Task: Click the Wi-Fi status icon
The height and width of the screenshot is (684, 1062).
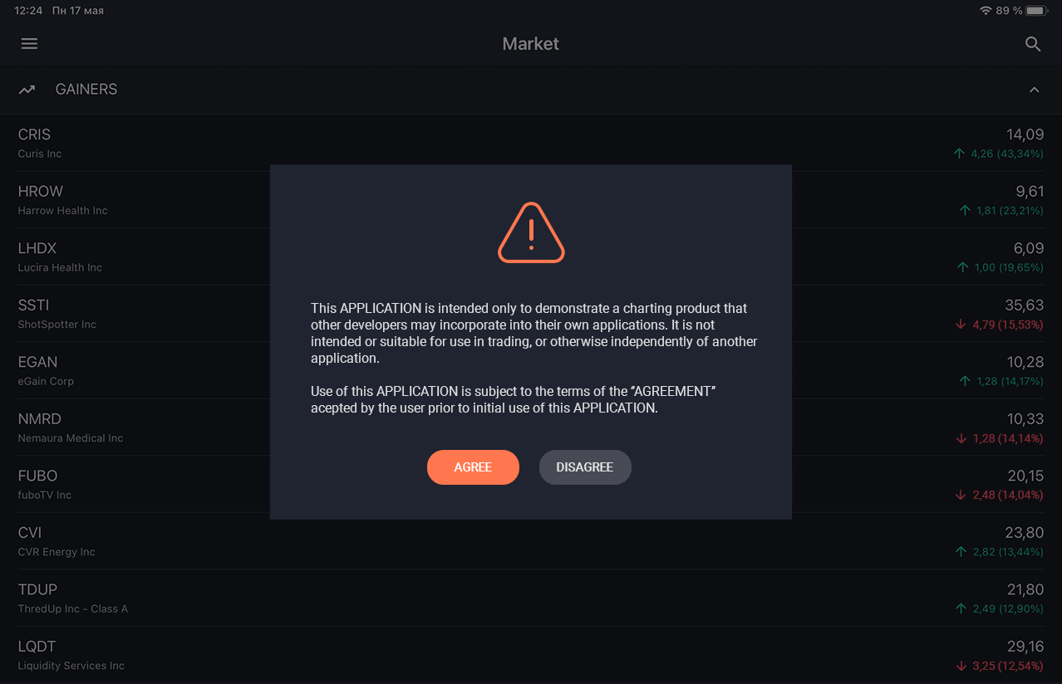Action: (x=986, y=11)
